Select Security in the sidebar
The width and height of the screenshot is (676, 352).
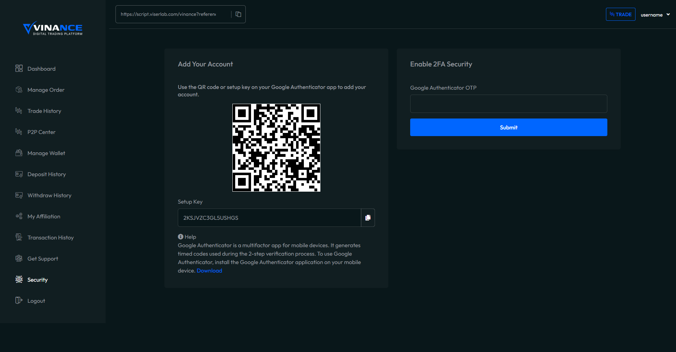click(x=37, y=280)
